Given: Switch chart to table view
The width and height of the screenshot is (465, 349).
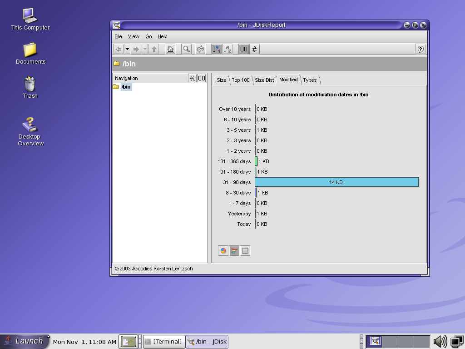Looking at the screenshot, I should [x=245, y=251].
